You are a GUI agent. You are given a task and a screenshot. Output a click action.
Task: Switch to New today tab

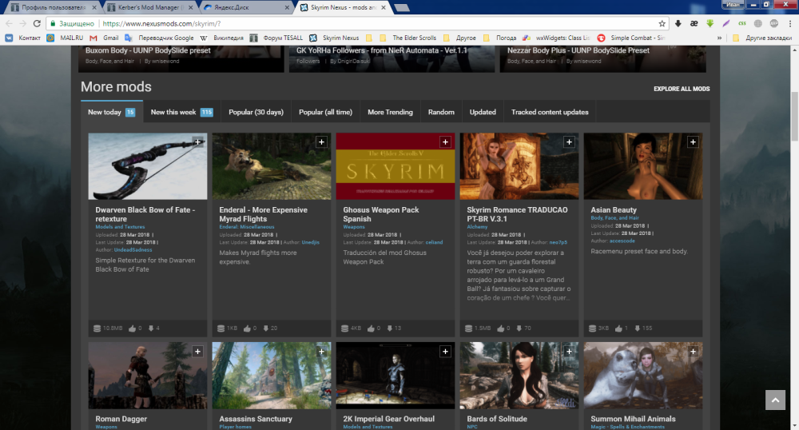pyautogui.click(x=112, y=112)
